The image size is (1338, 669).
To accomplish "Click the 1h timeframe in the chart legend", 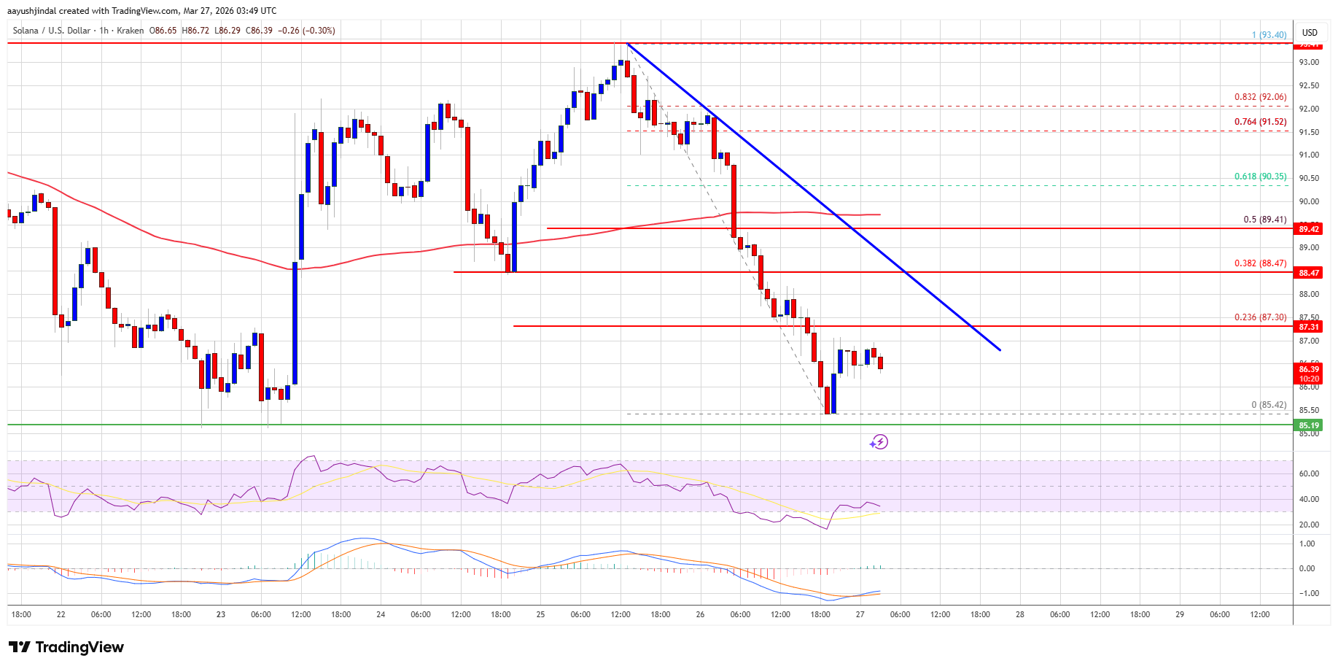I will click(104, 31).
